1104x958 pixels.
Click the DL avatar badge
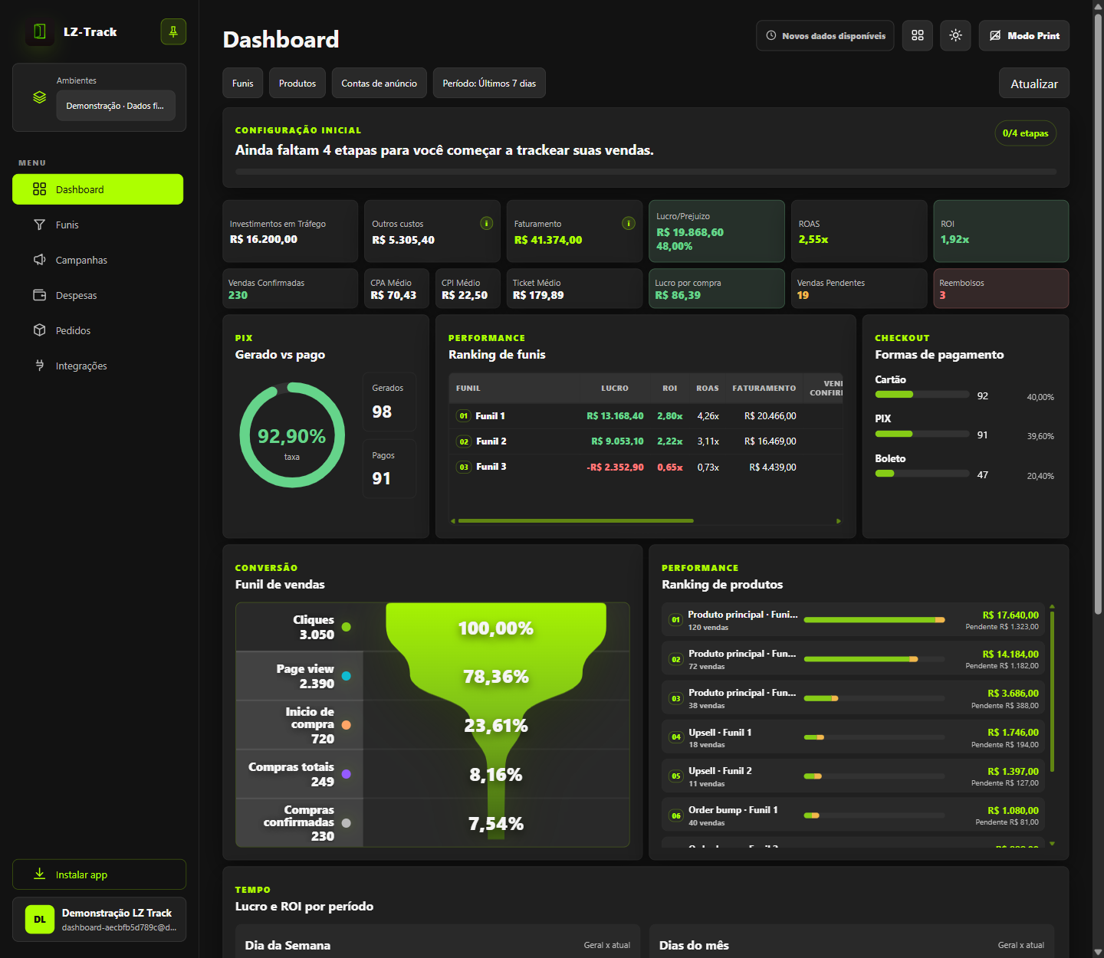(x=40, y=920)
